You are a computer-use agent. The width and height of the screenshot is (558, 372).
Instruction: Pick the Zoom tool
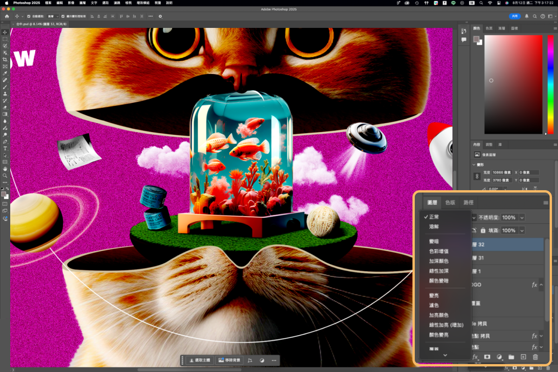pyautogui.click(x=5, y=175)
